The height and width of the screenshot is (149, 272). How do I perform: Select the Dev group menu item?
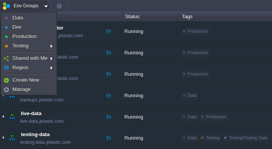[x=29, y=27]
